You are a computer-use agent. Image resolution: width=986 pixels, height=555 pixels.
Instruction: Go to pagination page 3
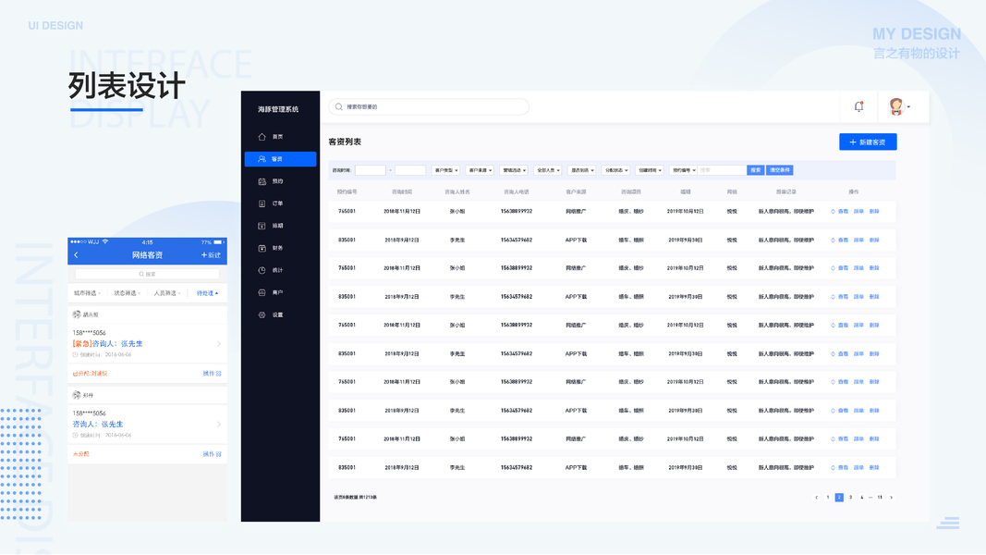850,497
